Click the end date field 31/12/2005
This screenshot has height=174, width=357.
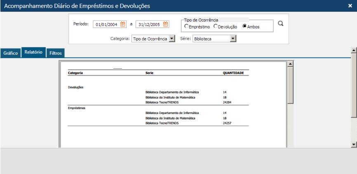(x=148, y=25)
